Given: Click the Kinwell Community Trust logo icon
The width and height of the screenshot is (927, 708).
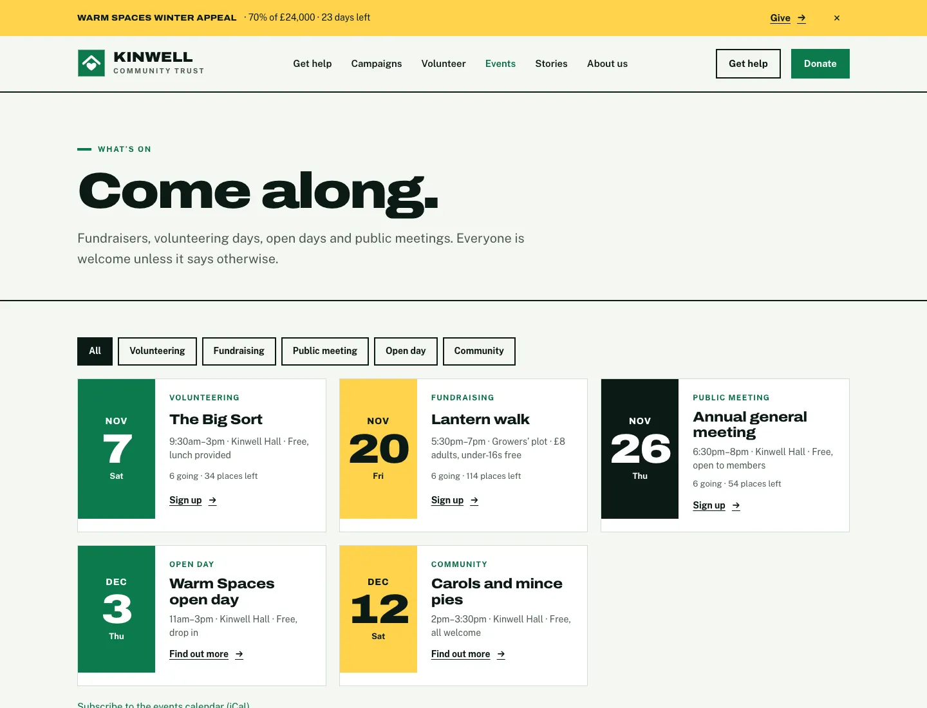Looking at the screenshot, I should 91,63.
